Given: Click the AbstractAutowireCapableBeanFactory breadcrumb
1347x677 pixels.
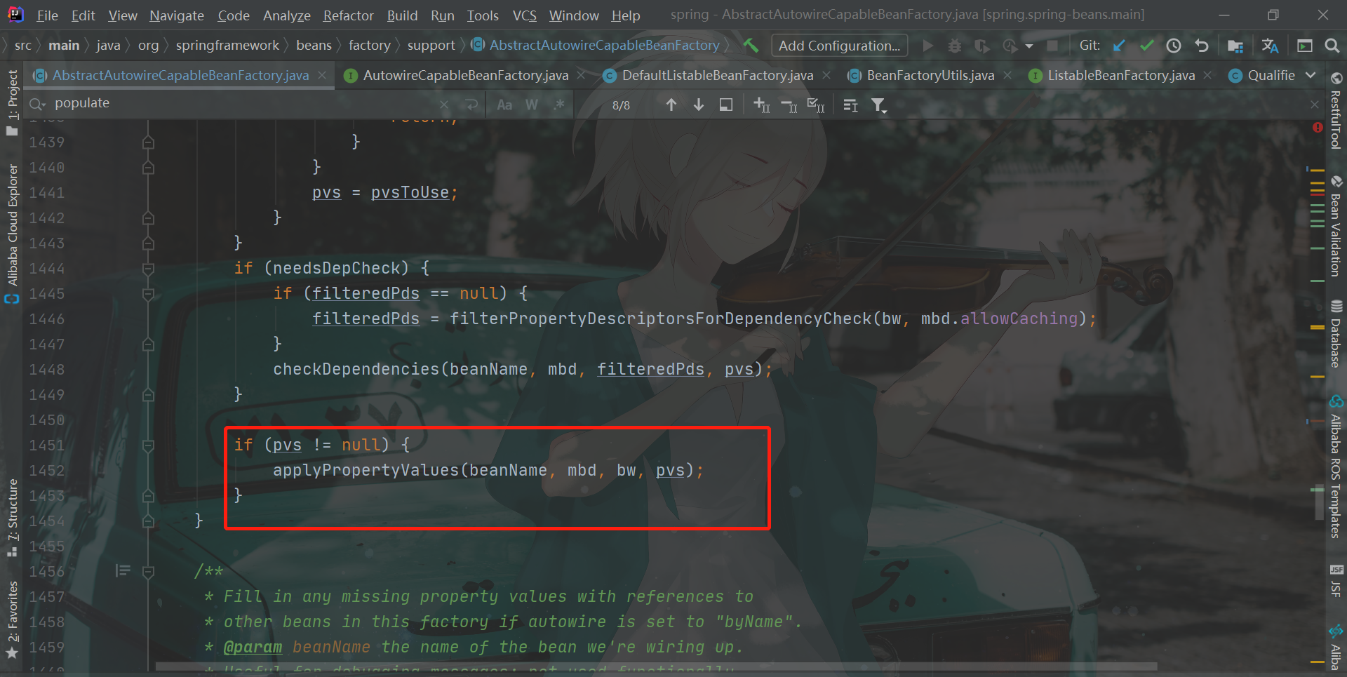Looking at the screenshot, I should coord(596,46).
